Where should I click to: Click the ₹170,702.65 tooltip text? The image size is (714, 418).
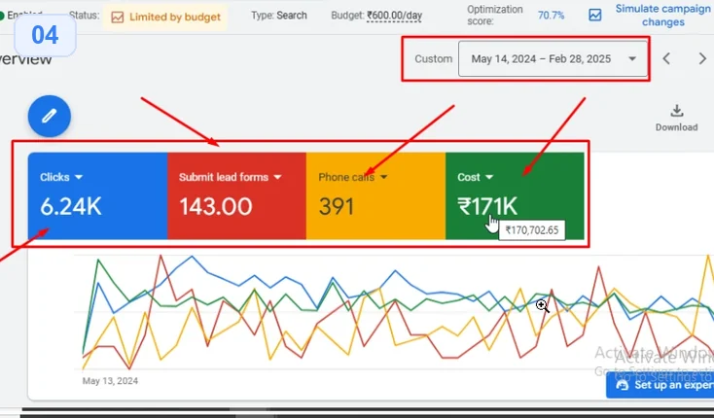pyautogui.click(x=532, y=230)
